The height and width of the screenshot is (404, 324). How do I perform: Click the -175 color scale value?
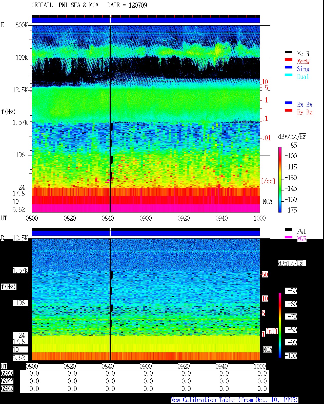291,210
